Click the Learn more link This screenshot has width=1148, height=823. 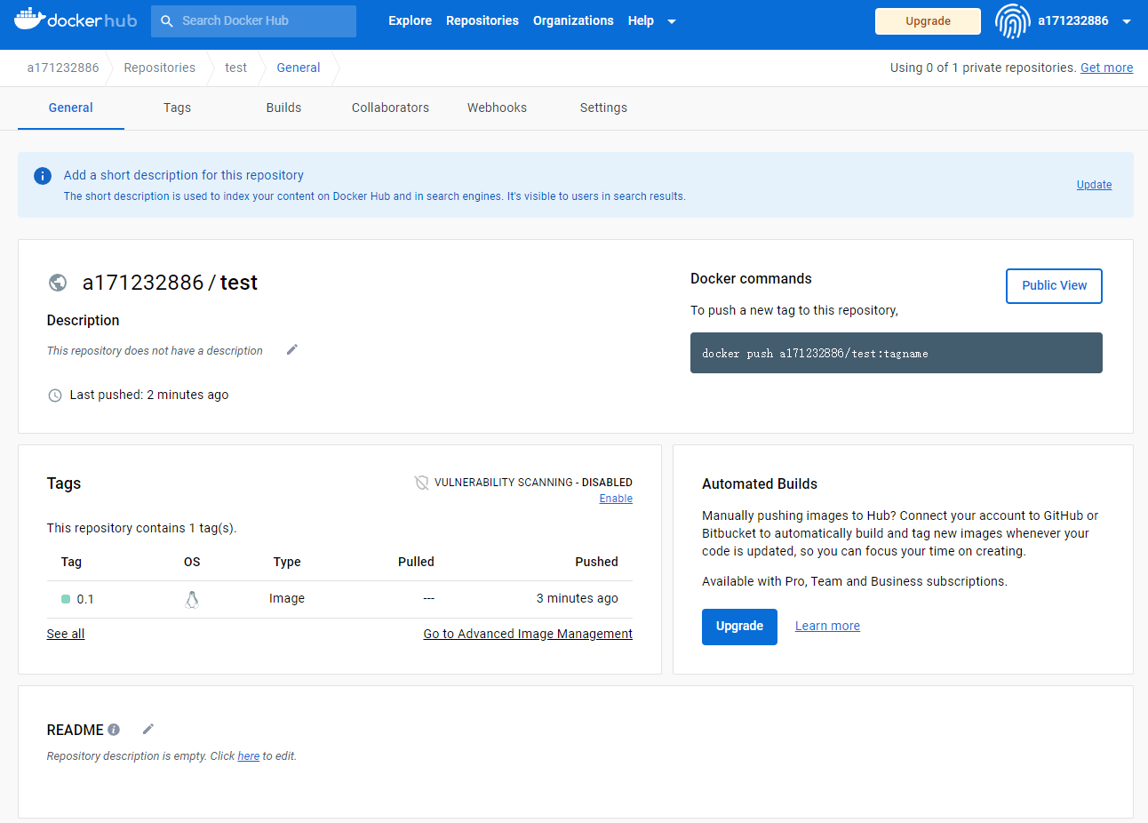(x=827, y=626)
